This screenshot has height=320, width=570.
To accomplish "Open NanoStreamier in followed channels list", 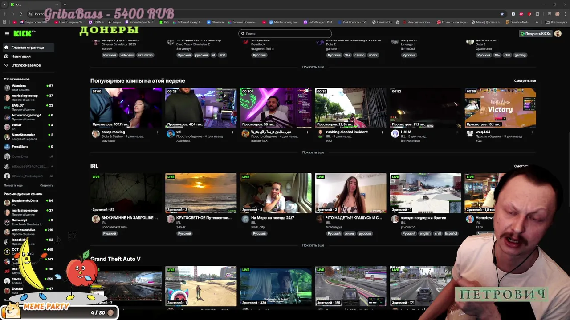I will [28, 136].
